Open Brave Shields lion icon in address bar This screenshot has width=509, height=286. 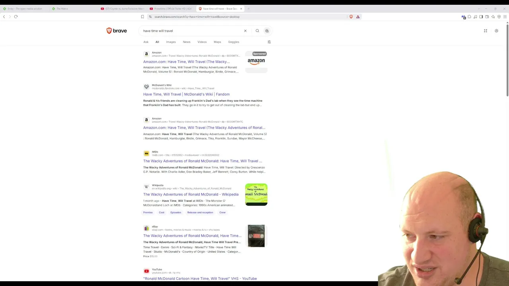351,17
